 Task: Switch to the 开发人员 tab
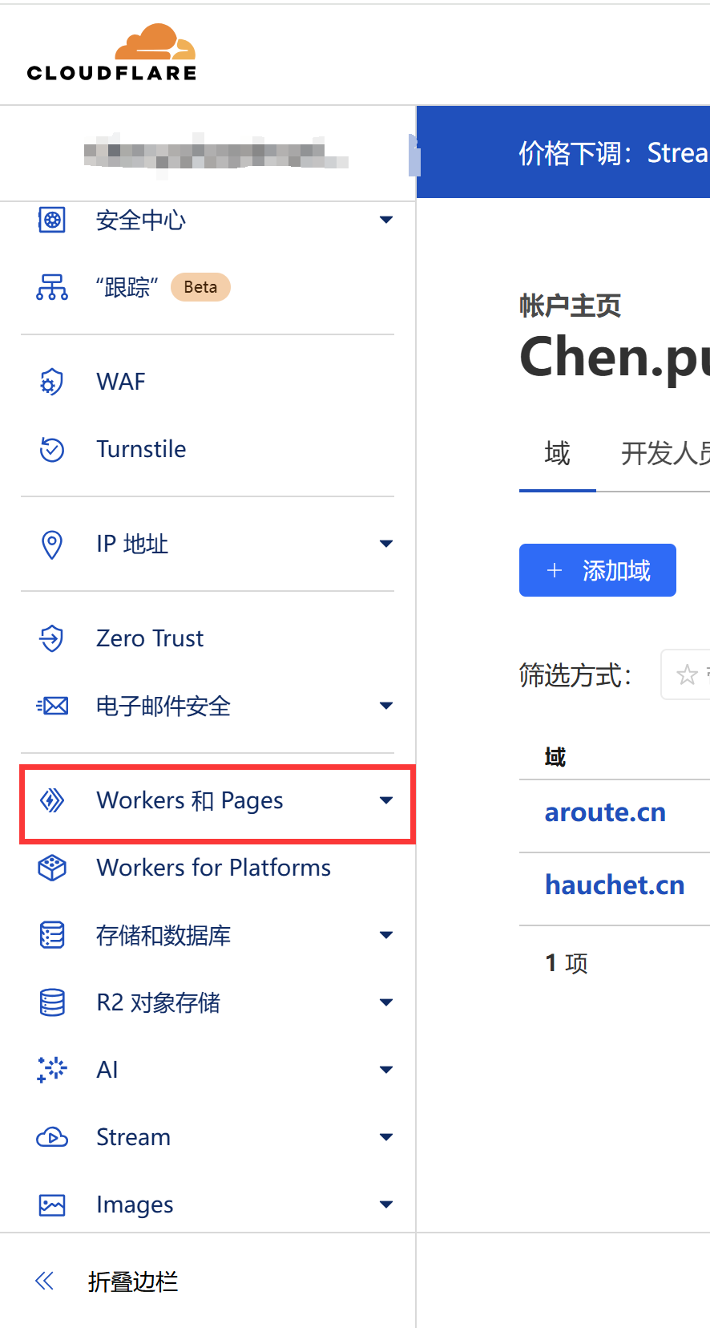click(665, 454)
